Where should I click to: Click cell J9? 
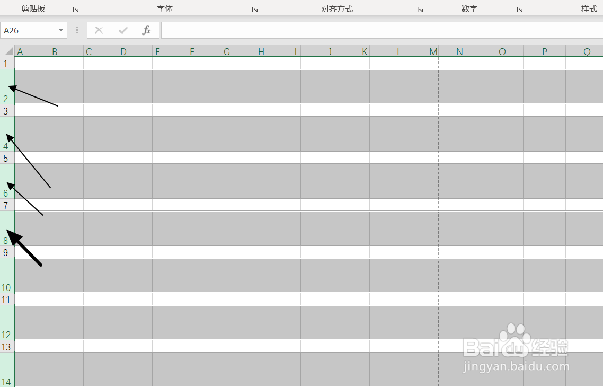click(330, 252)
